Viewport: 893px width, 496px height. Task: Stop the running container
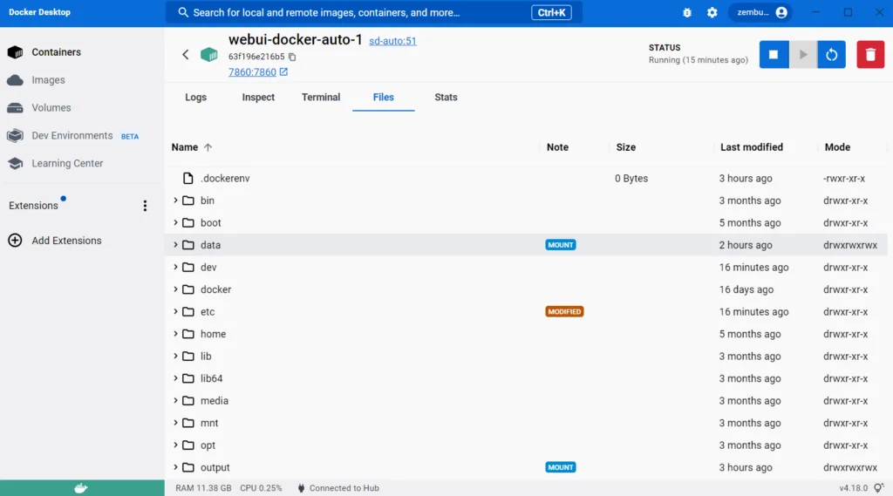point(773,55)
